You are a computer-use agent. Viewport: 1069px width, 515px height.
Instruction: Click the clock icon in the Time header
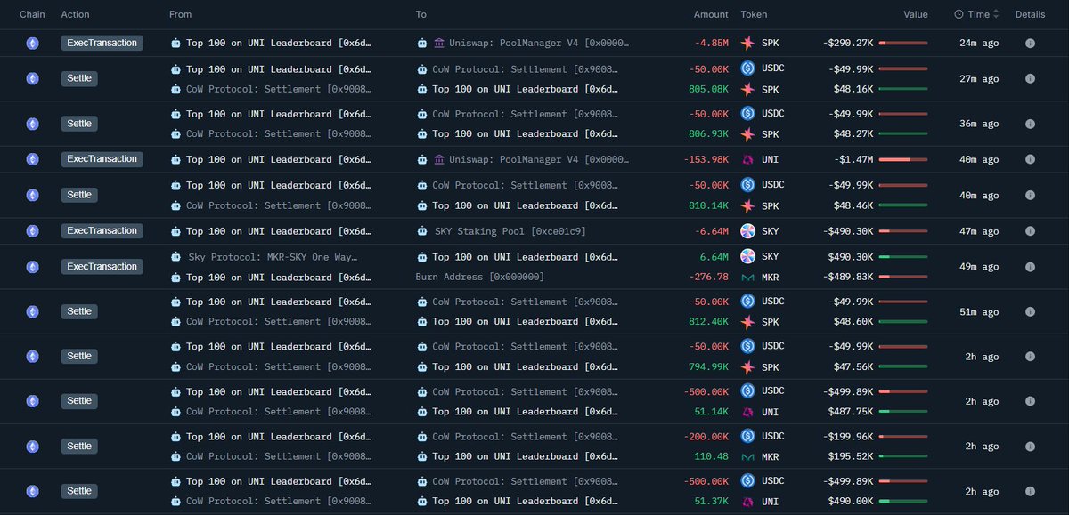pyautogui.click(x=959, y=14)
